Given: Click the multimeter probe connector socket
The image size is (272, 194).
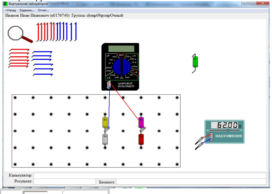Looking at the screenshot, I should (109, 85).
